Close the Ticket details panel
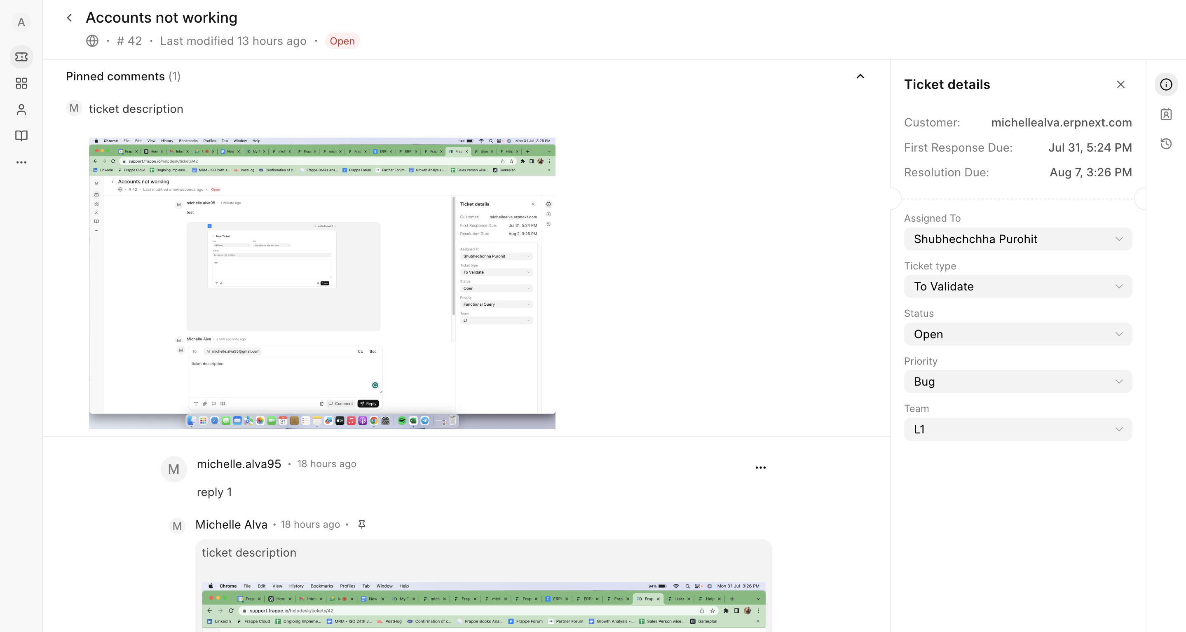1186x632 pixels. pyautogui.click(x=1120, y=84)
